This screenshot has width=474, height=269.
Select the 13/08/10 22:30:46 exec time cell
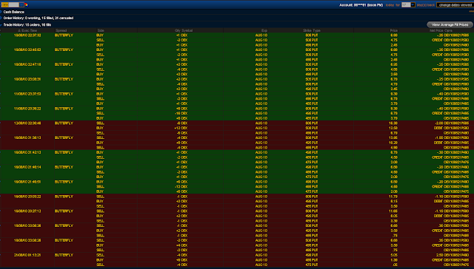pos(27,123)
